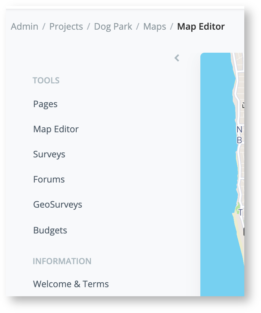This screenshot has height=313, width=261.
Task: Open GeoSurveys from the sidebar
Action: (57, 204)
